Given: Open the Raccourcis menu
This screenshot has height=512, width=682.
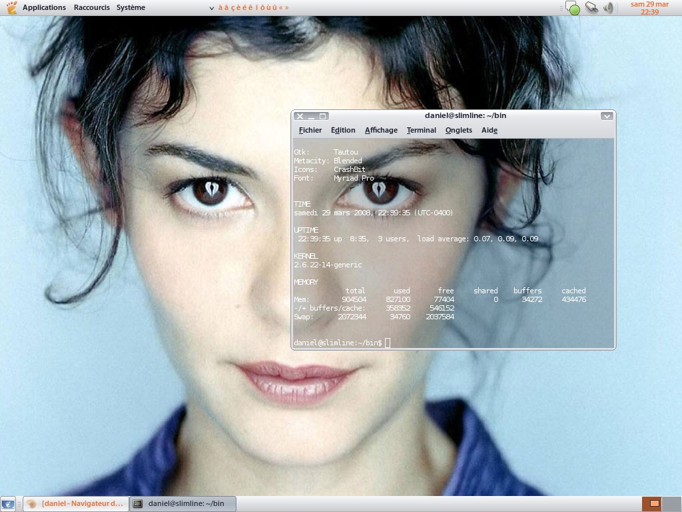Looking at the screenshot, I should (x=91, y=7).
